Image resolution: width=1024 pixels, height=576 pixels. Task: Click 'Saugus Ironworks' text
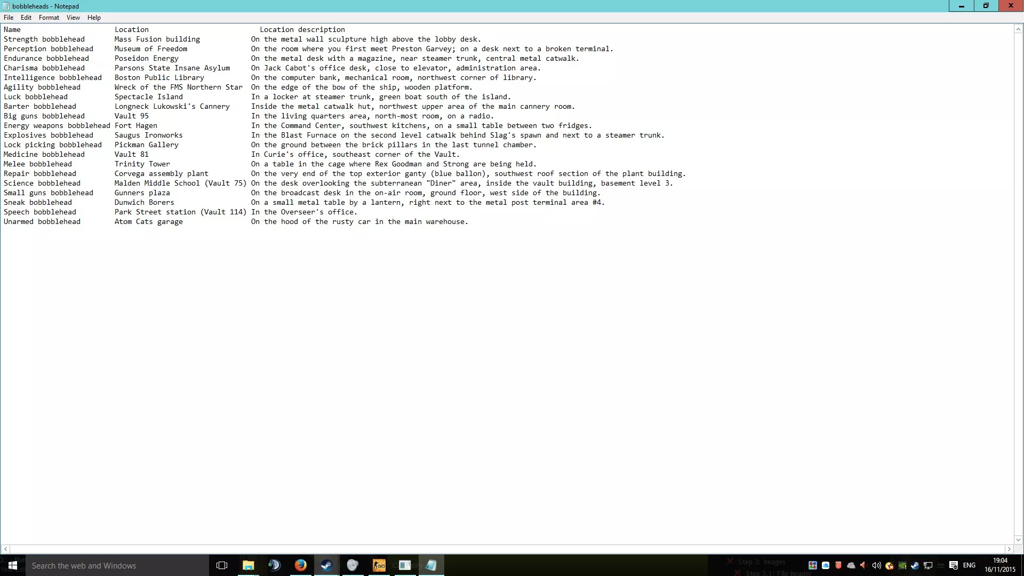coord(149,135)
